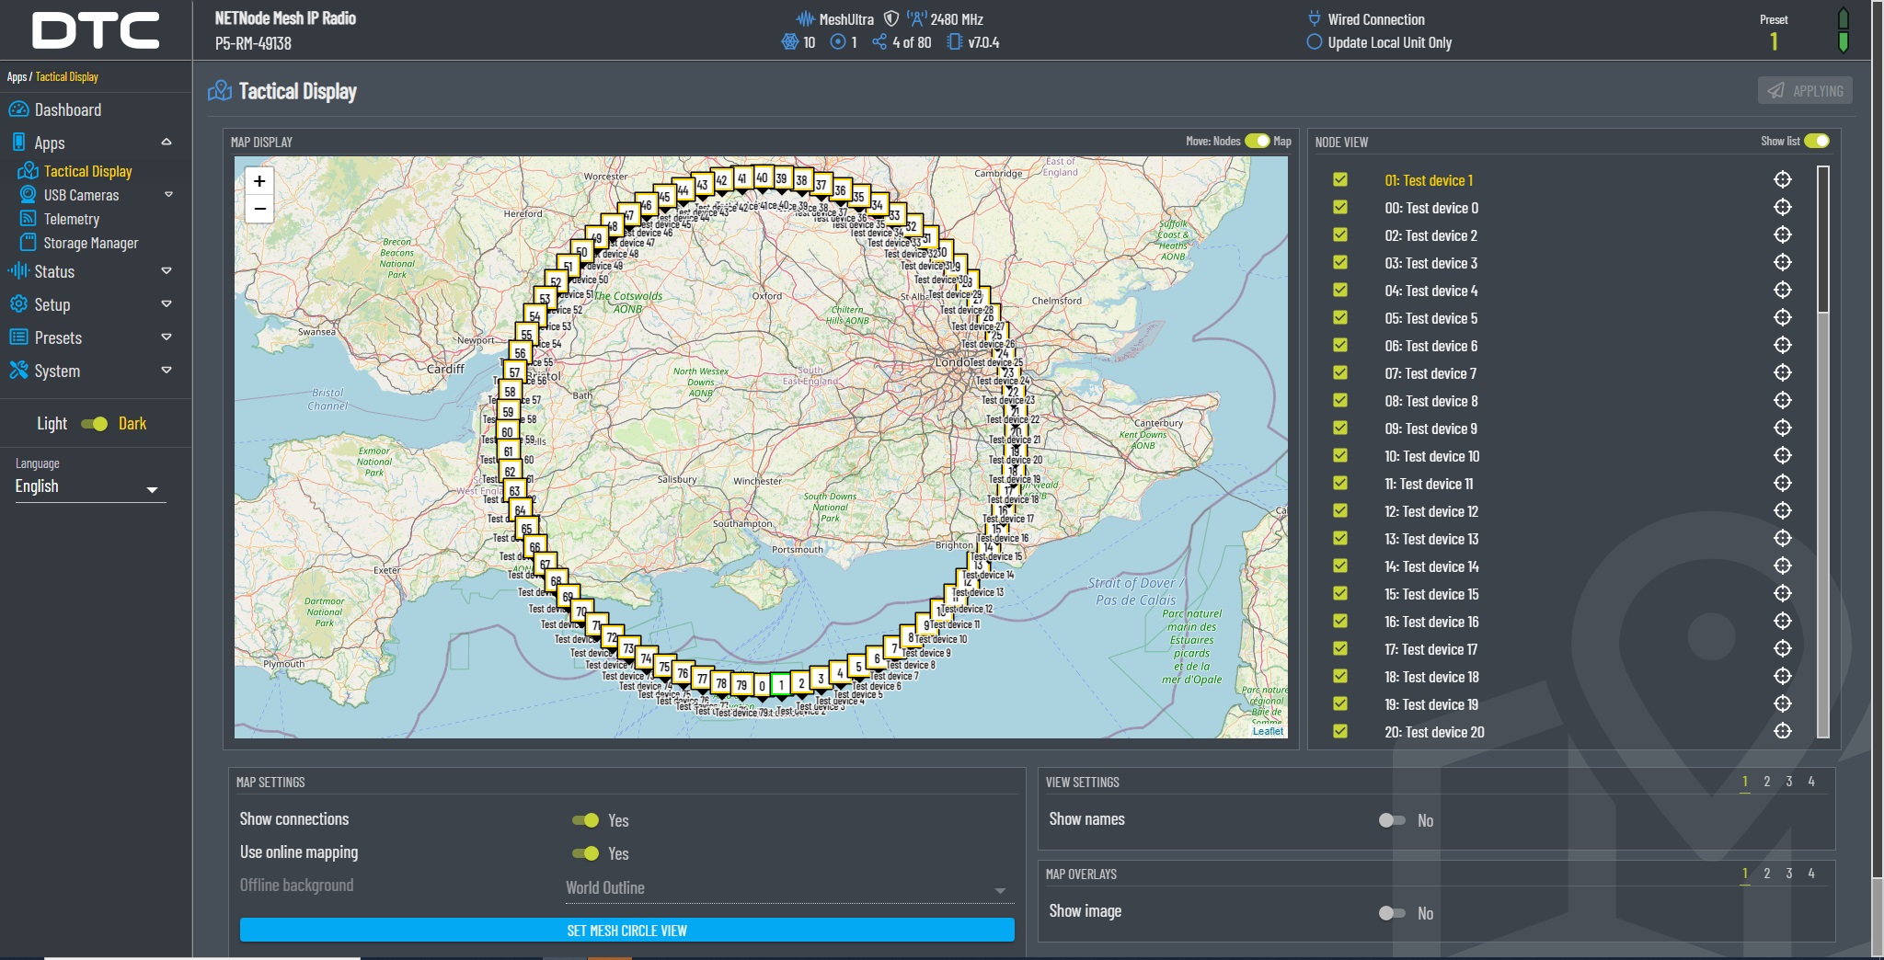The image size is (1884, 960).
Task: Click the Storage Manager icon
Action: tap(29, 243)
